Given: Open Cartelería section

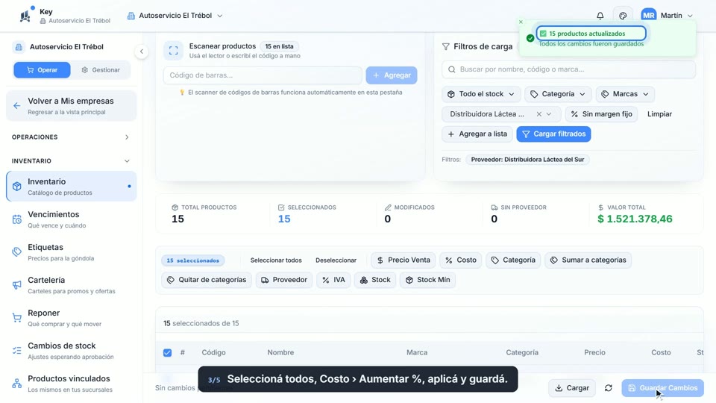Looking at the screenshot, I should click(72, 285).
